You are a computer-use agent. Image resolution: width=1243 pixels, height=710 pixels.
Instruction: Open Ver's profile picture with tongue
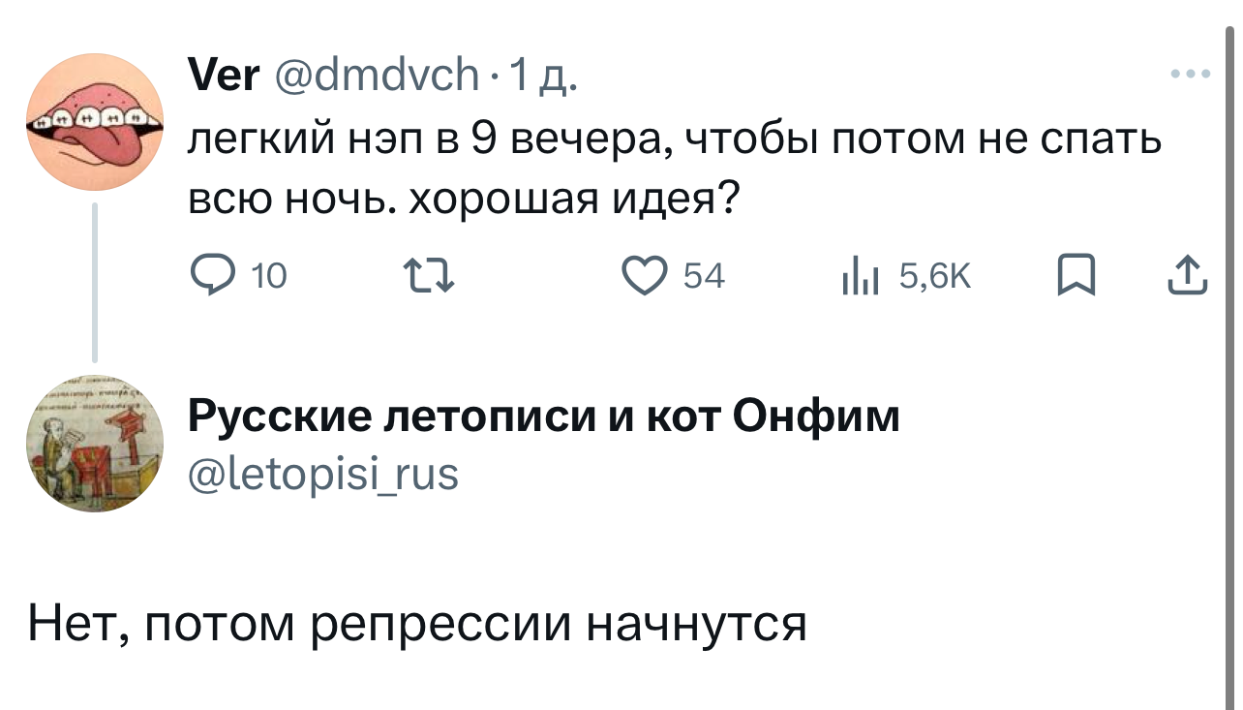tap(94, 122)
